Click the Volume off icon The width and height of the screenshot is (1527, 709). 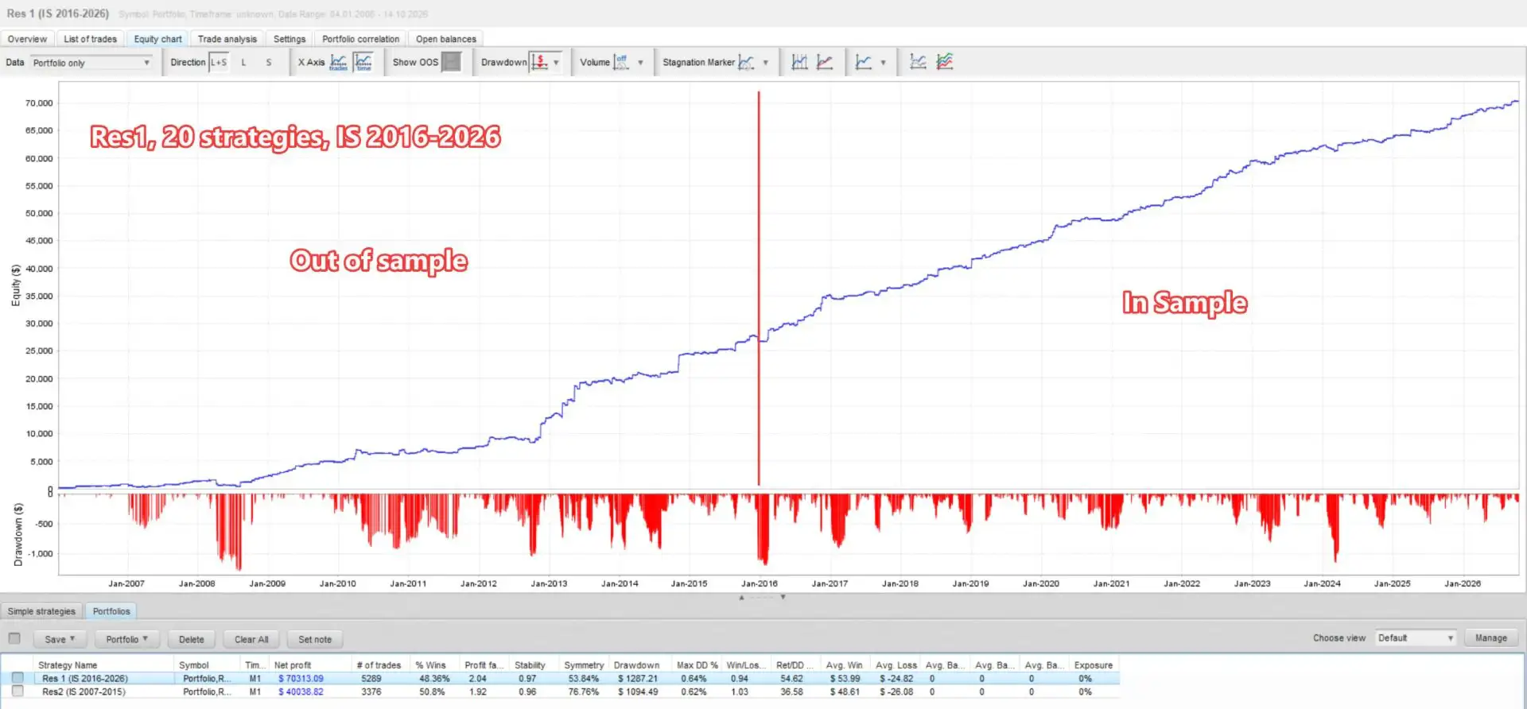click(621, 62)
